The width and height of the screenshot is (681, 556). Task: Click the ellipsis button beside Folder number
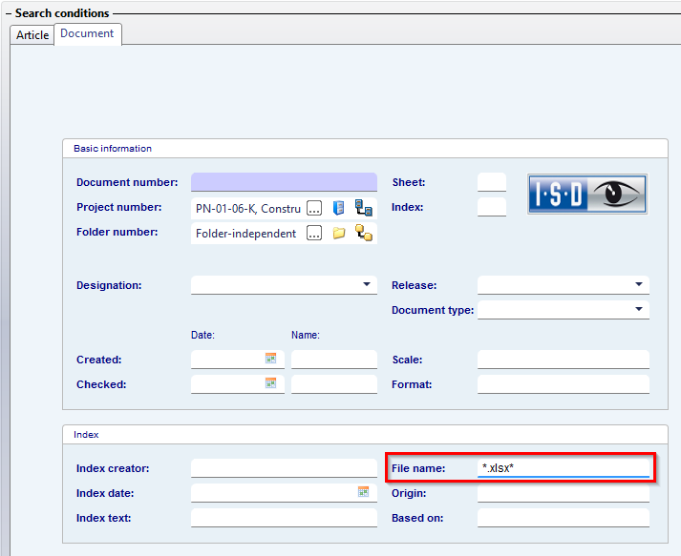[x=314, y=233]
